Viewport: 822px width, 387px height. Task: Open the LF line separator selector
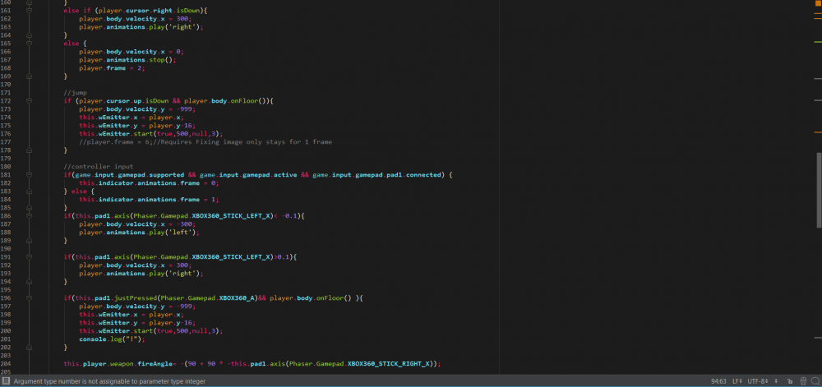(x=737, y=381)
